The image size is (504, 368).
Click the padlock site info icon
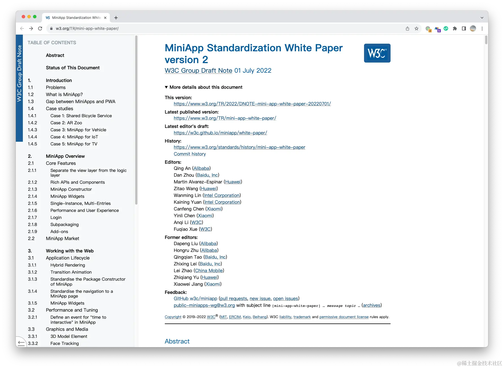point(51,28)
